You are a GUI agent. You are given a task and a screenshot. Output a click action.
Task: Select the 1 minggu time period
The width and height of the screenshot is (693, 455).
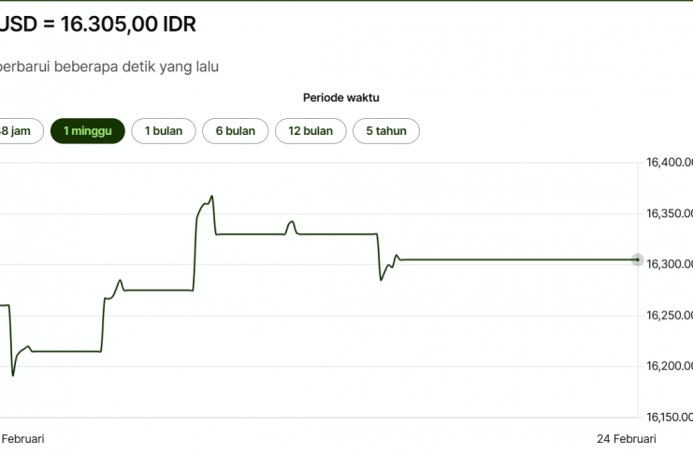pos(88,131)
